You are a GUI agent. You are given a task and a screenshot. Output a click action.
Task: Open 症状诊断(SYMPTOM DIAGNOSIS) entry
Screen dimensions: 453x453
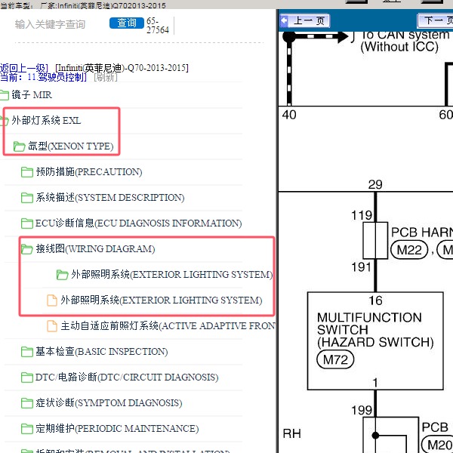[x=109, y=402]
